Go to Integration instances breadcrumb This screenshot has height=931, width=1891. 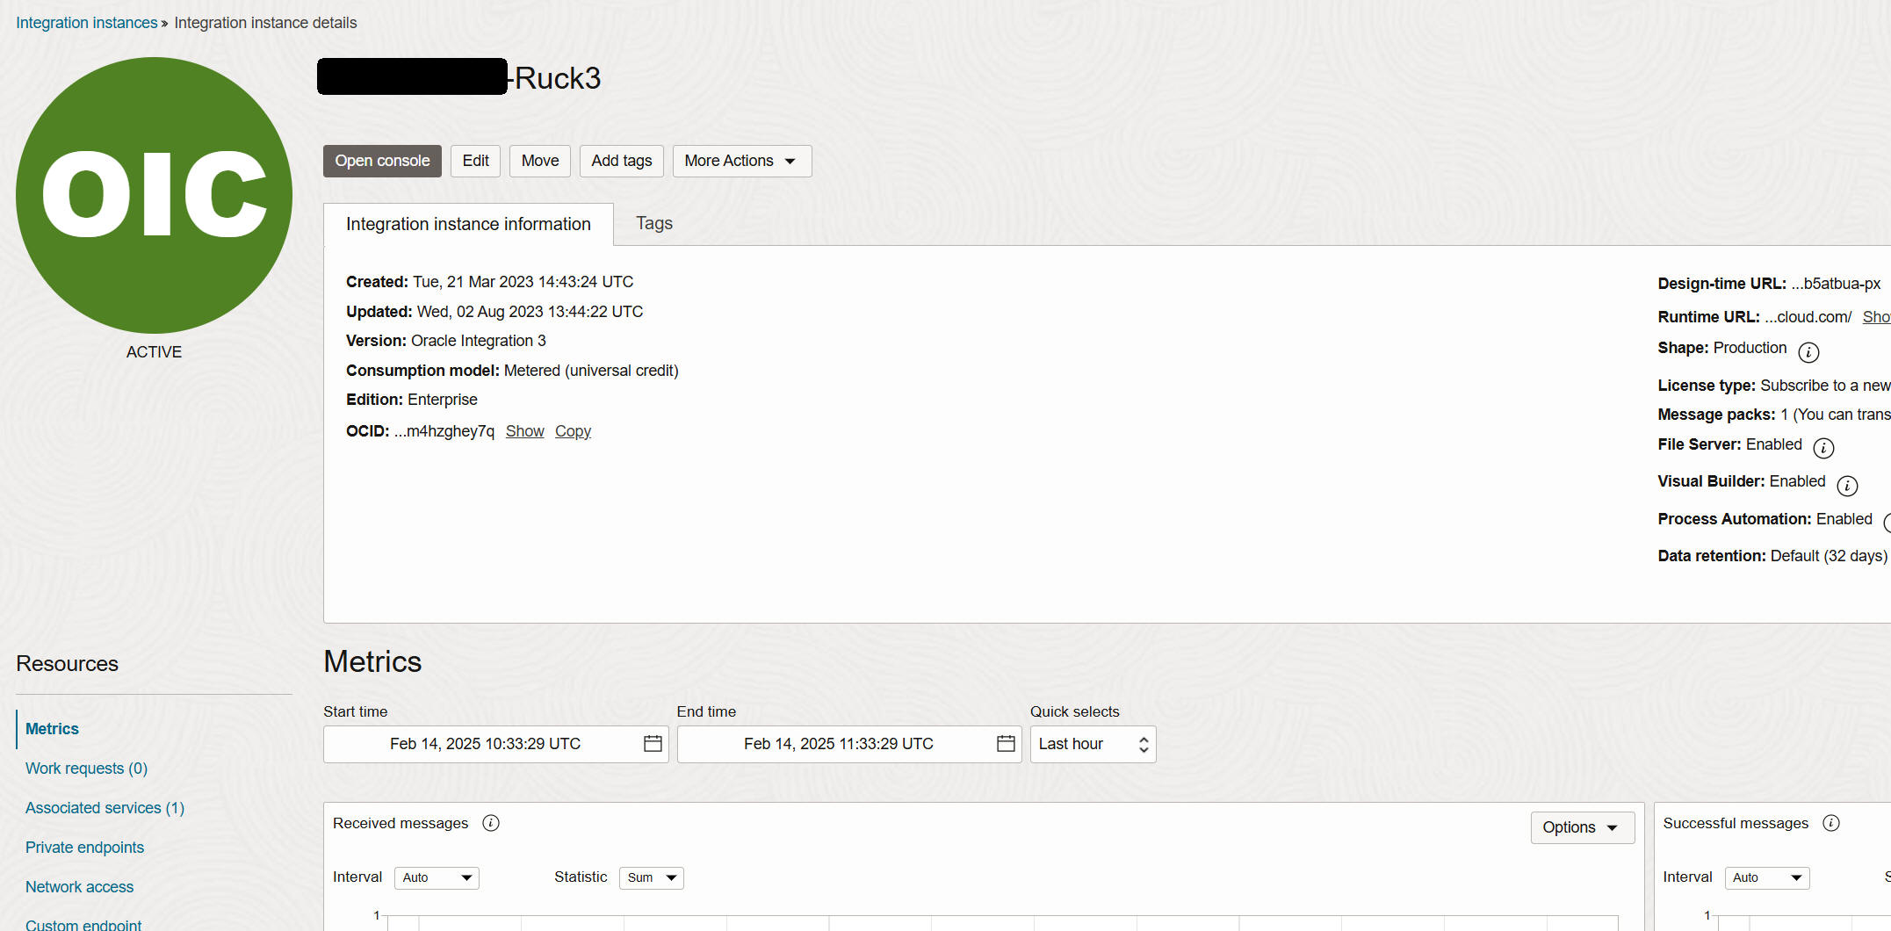coord(87,23)
